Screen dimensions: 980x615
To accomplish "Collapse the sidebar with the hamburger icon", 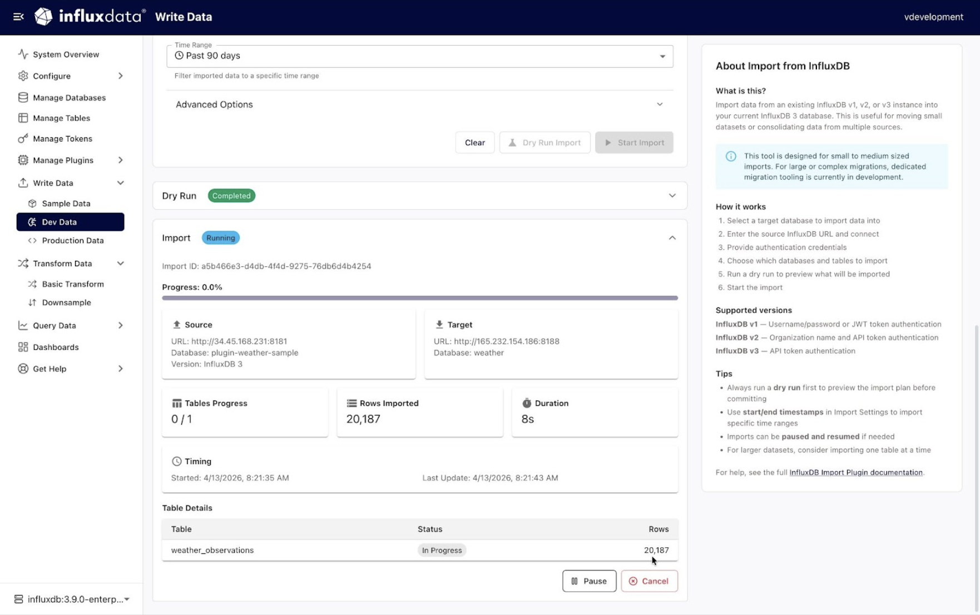I will pyautogui.click(x=18, y=17).
